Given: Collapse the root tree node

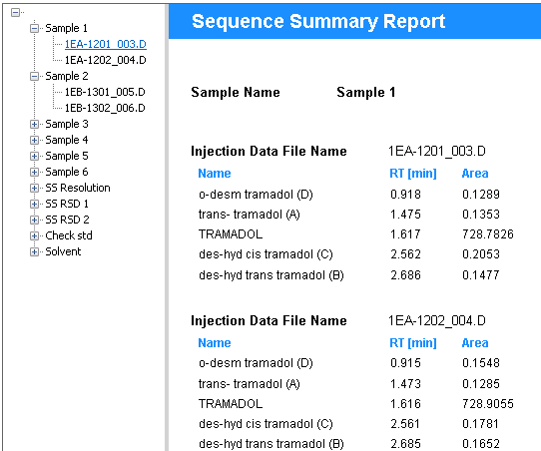Looking at the screenshot, I should click(x=16, y=12).
